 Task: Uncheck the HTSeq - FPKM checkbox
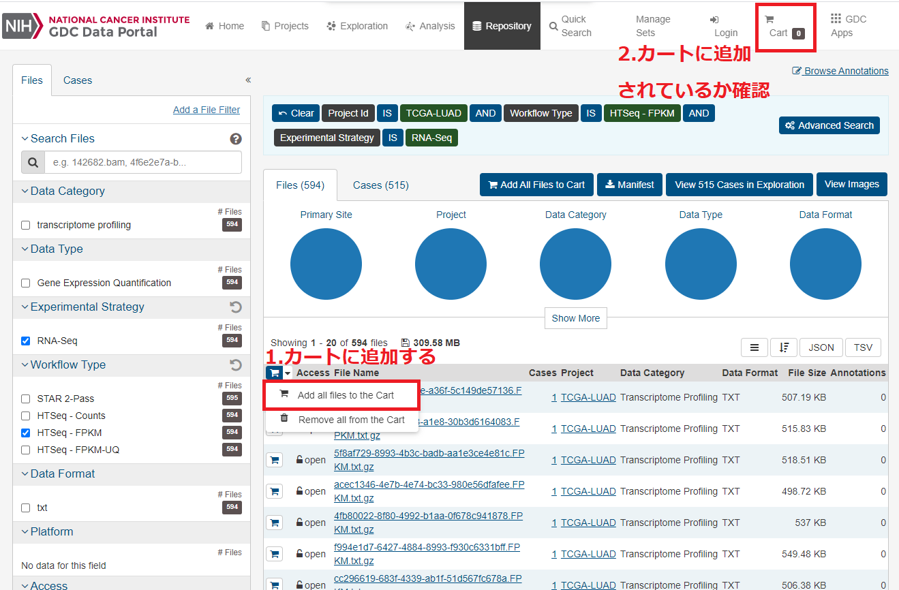click(x=26, y=433)
